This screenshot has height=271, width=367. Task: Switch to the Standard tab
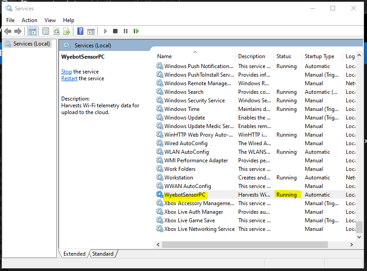pyautogui.click(x=103, y=254)
